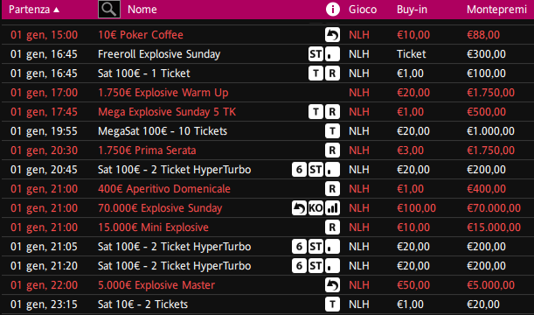Select the Sat 10€ - 2 Tickets row

(x=267, y=304)
